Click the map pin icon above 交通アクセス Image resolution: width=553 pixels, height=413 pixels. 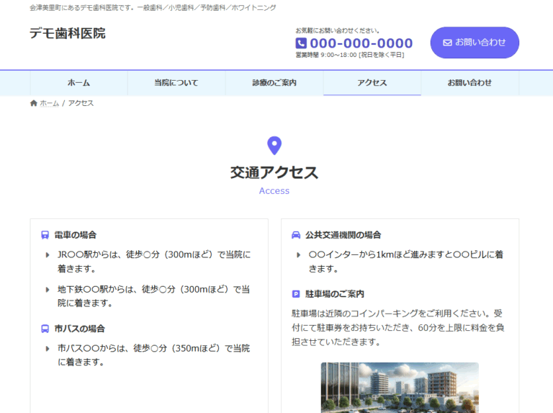[274, 146]
